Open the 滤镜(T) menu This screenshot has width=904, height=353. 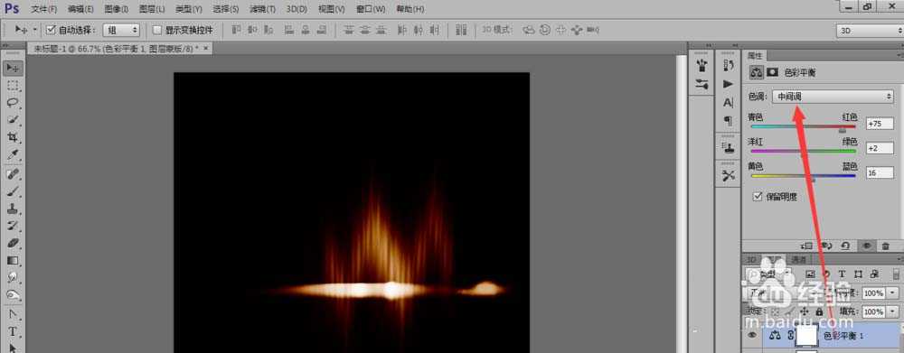[x=262, y=9]
